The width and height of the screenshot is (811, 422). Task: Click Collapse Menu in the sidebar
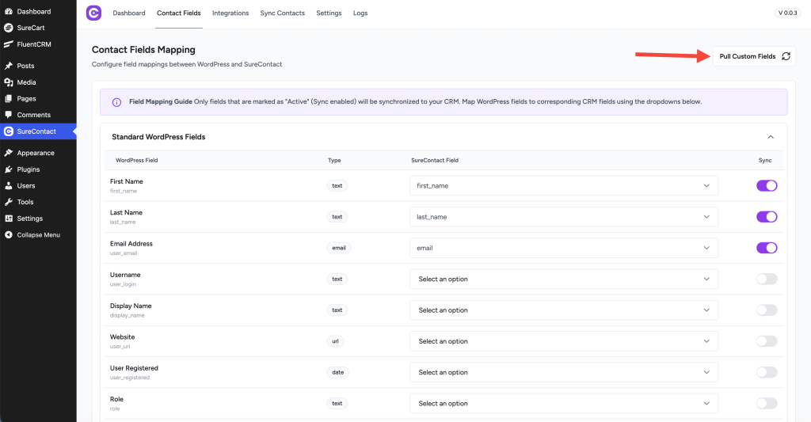point(40,235)
